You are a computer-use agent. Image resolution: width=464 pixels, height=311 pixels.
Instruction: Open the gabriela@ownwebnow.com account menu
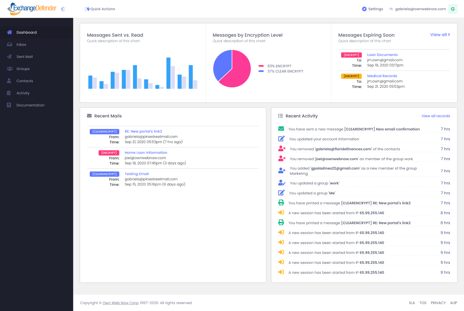[420, 9]
